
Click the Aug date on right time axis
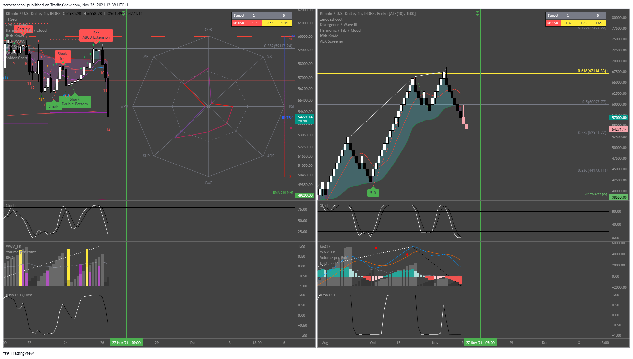pos(325,343)
